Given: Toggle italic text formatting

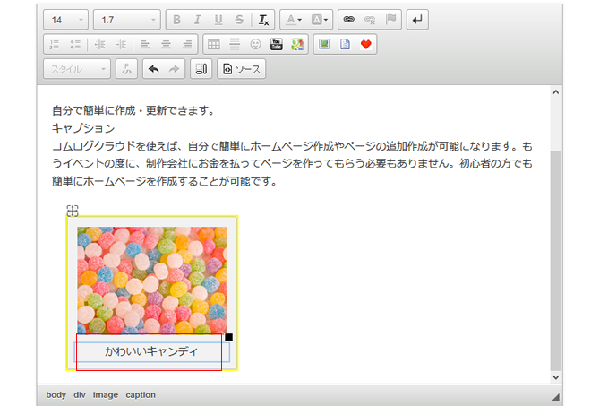Looking at the screenshot, I should (x=197, y=19).
